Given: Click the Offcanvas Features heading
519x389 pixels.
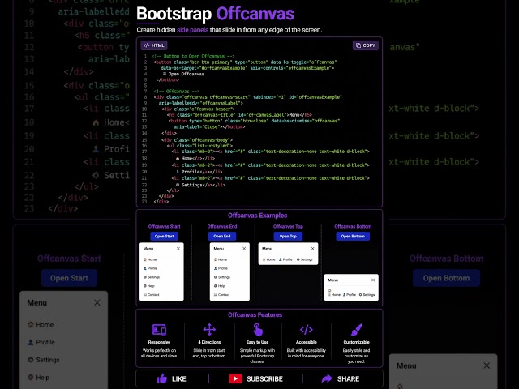Looking at the screenshot, I should coord(255,314).
